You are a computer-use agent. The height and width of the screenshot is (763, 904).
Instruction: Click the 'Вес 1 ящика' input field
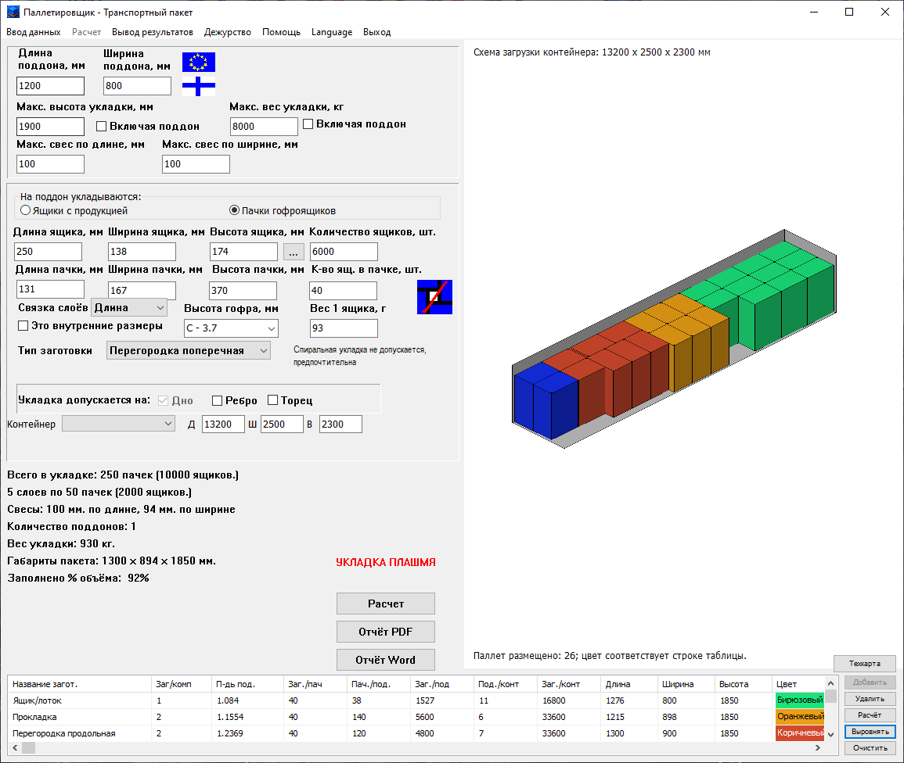344,328
